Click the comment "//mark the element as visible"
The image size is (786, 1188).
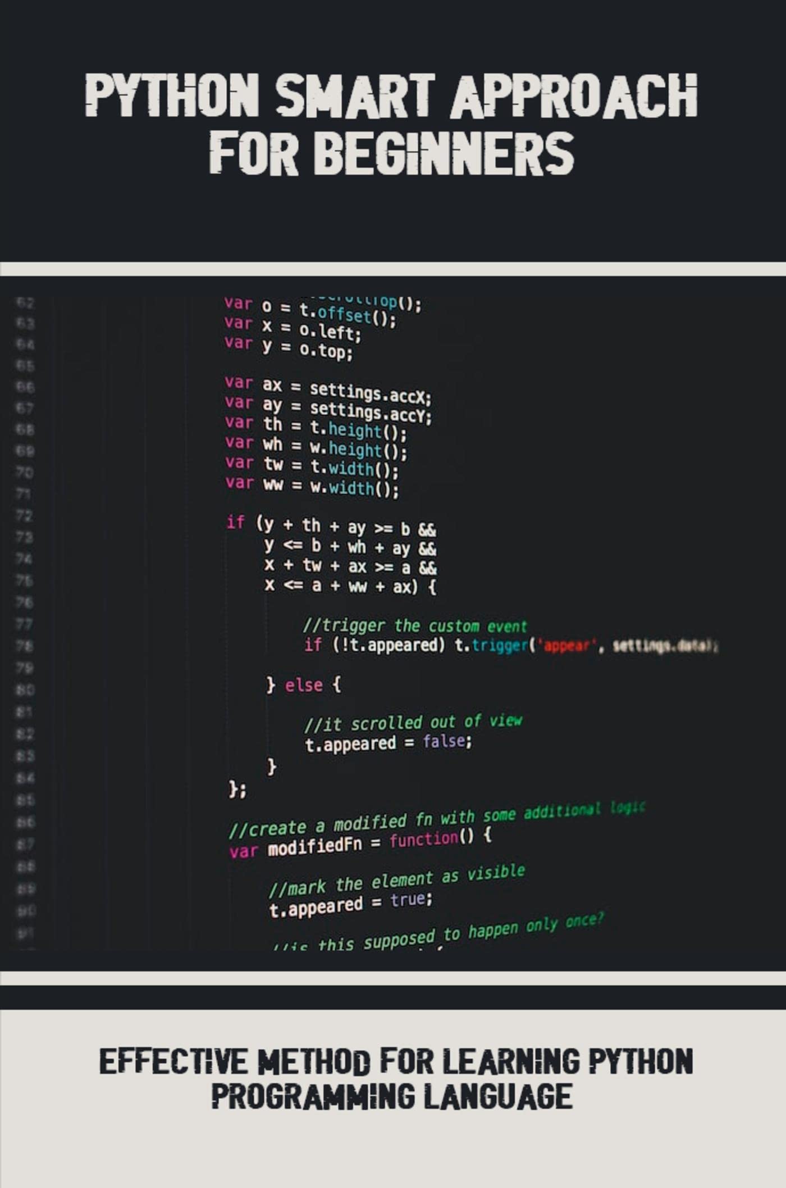pyautogui.click(x=397, y=882)
